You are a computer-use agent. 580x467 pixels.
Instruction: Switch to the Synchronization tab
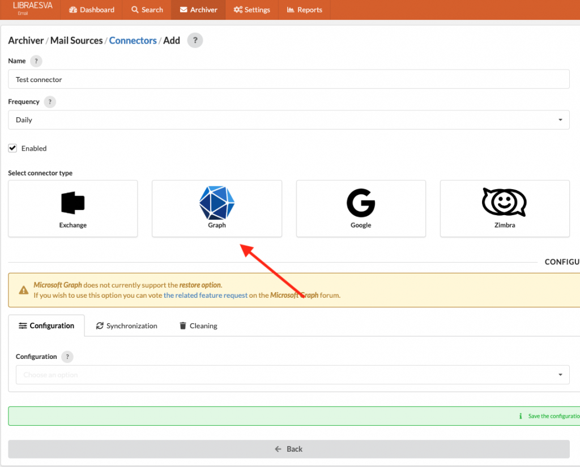[x=126, y=325]
